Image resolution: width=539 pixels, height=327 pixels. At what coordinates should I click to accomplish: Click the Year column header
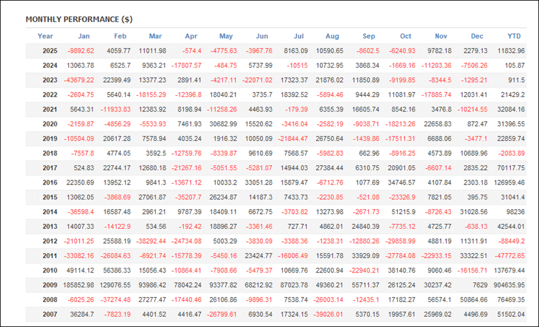pyautogui.click(x=46, y=36)
